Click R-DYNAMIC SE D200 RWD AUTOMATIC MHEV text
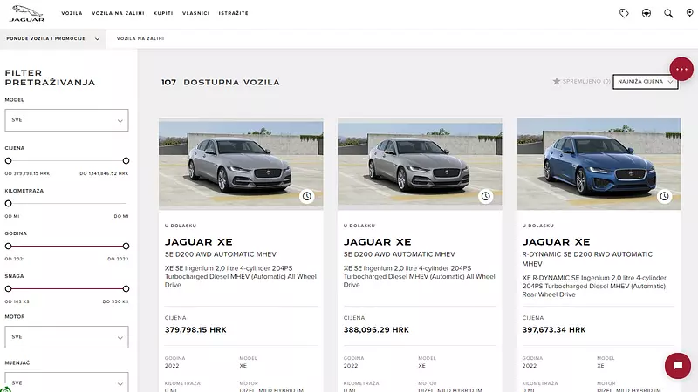 point(587,259)
